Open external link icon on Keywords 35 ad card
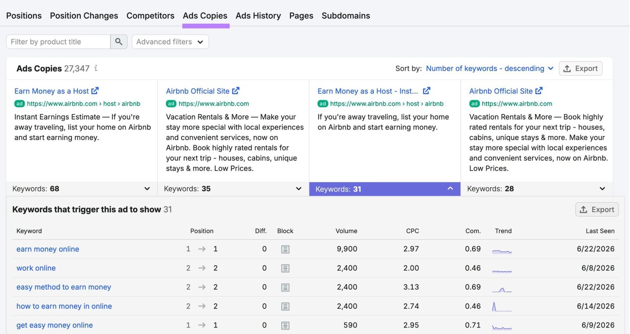Image resolution: width=630 pixels, height=334 pixels. [236, 91]
